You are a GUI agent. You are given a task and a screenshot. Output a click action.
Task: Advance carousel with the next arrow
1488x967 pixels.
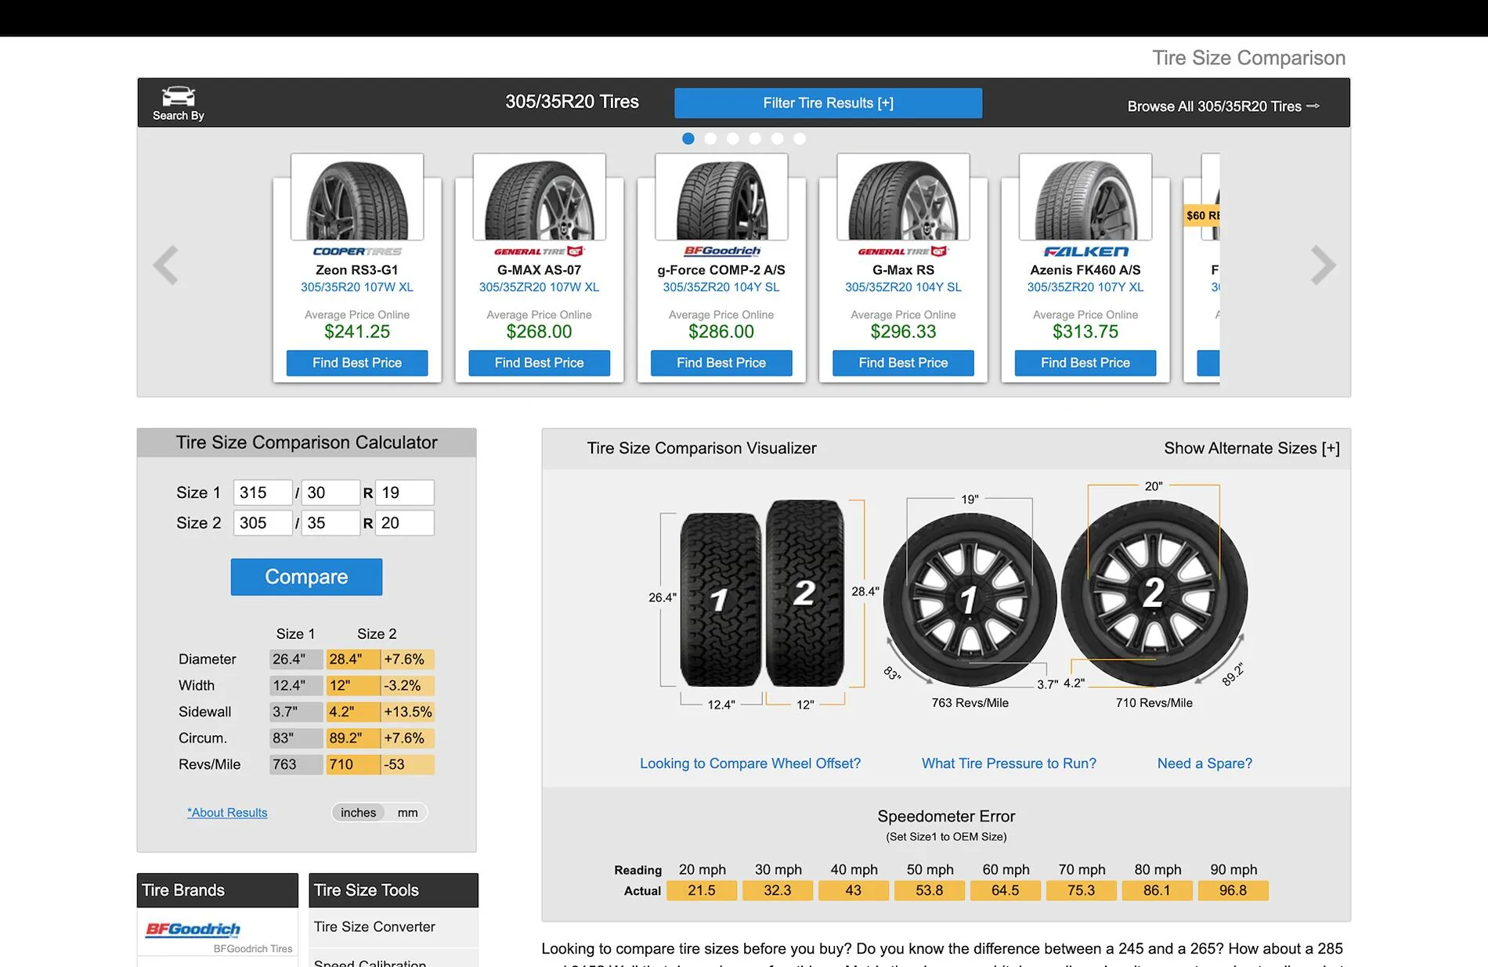1323,265
